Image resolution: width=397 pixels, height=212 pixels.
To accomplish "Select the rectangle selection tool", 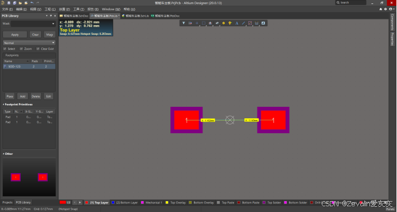I will (203, 23).
